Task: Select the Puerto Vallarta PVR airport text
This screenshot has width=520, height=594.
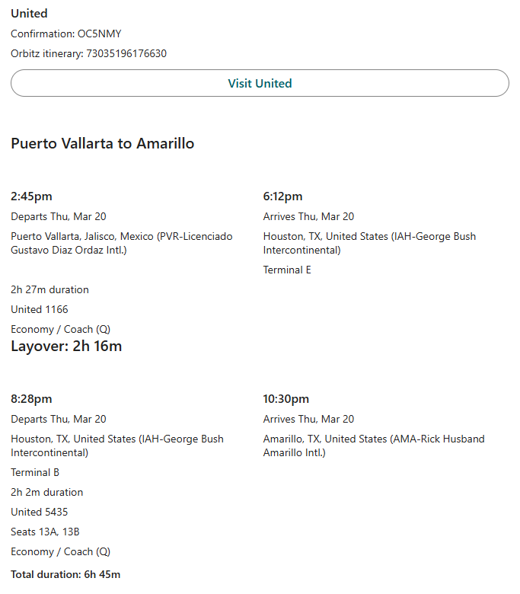Action: coord(122,243)
